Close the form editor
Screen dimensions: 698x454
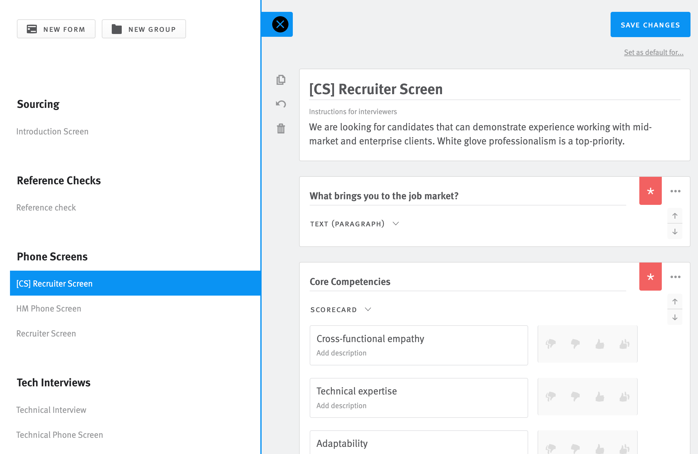coord(280,24)
